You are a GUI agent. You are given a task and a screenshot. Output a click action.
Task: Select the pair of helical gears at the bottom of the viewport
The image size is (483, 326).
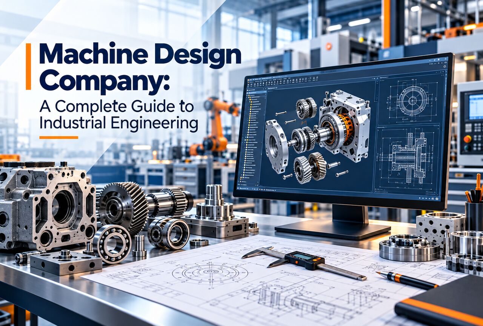(x=310, y=166)
